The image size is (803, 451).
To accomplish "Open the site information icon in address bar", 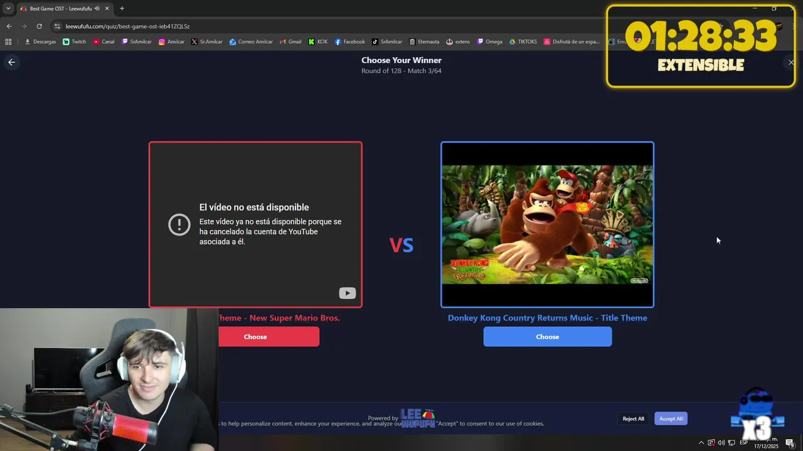I will (x=57, y=26).
